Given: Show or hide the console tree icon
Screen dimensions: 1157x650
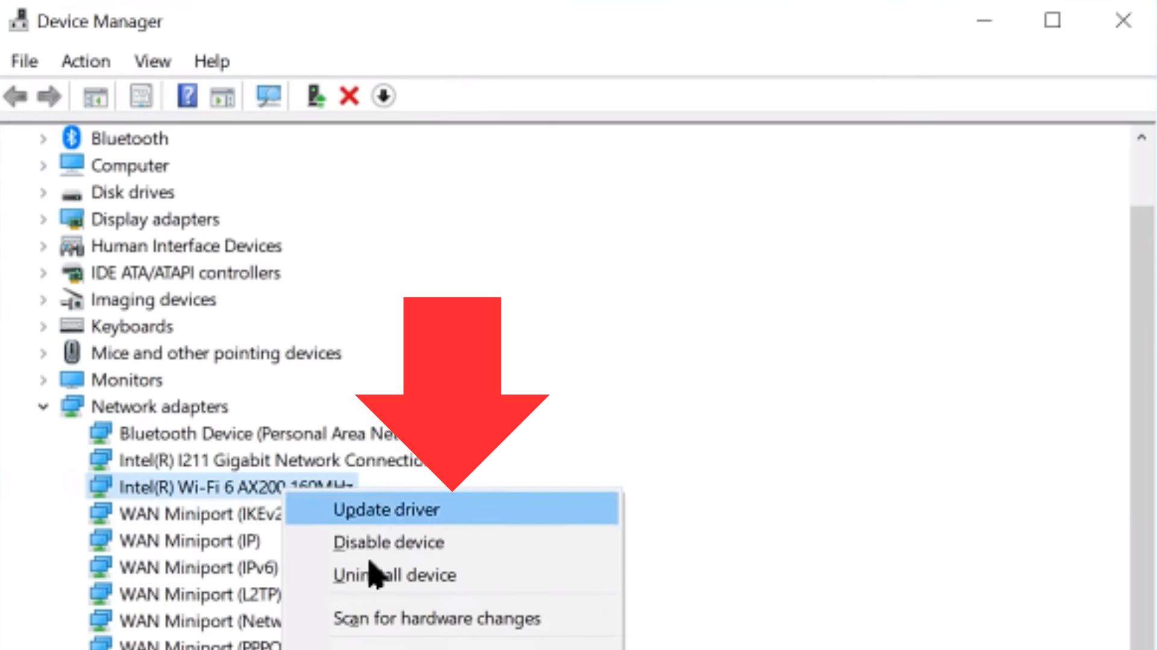Looking at the screenshot, I should pyautogui.click(x=95, y=96).
